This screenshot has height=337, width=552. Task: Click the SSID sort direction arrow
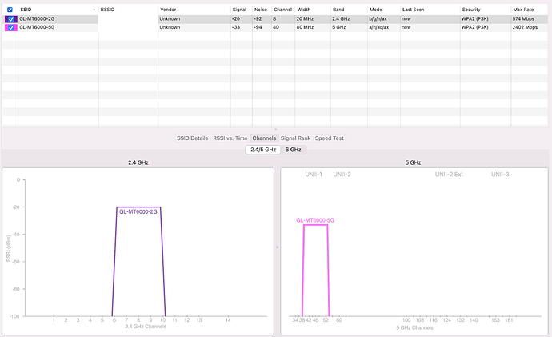point(94,10)
